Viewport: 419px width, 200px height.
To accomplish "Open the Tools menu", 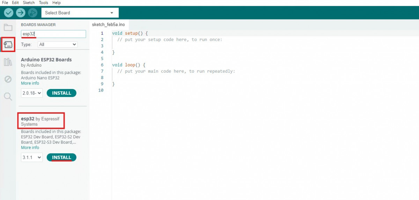I will pyautogui.click(x=44, y=2).
